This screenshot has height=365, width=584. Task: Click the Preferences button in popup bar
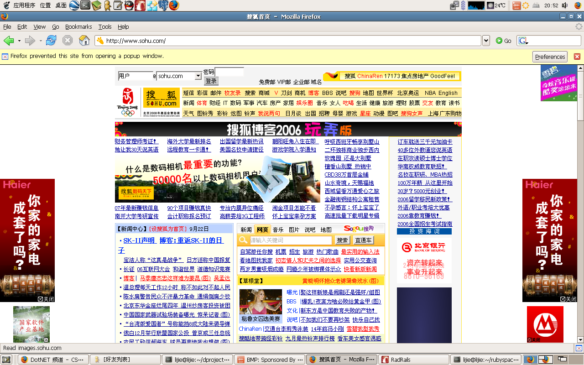(550, 57)
